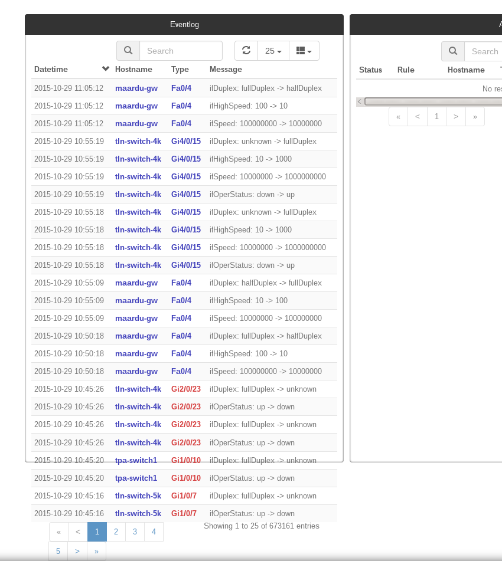The image size is (502, 561).
Task: Open Gi1/0/10 link in tpa-switch1 ifDuplex row
Action: (x=186, y=461)
